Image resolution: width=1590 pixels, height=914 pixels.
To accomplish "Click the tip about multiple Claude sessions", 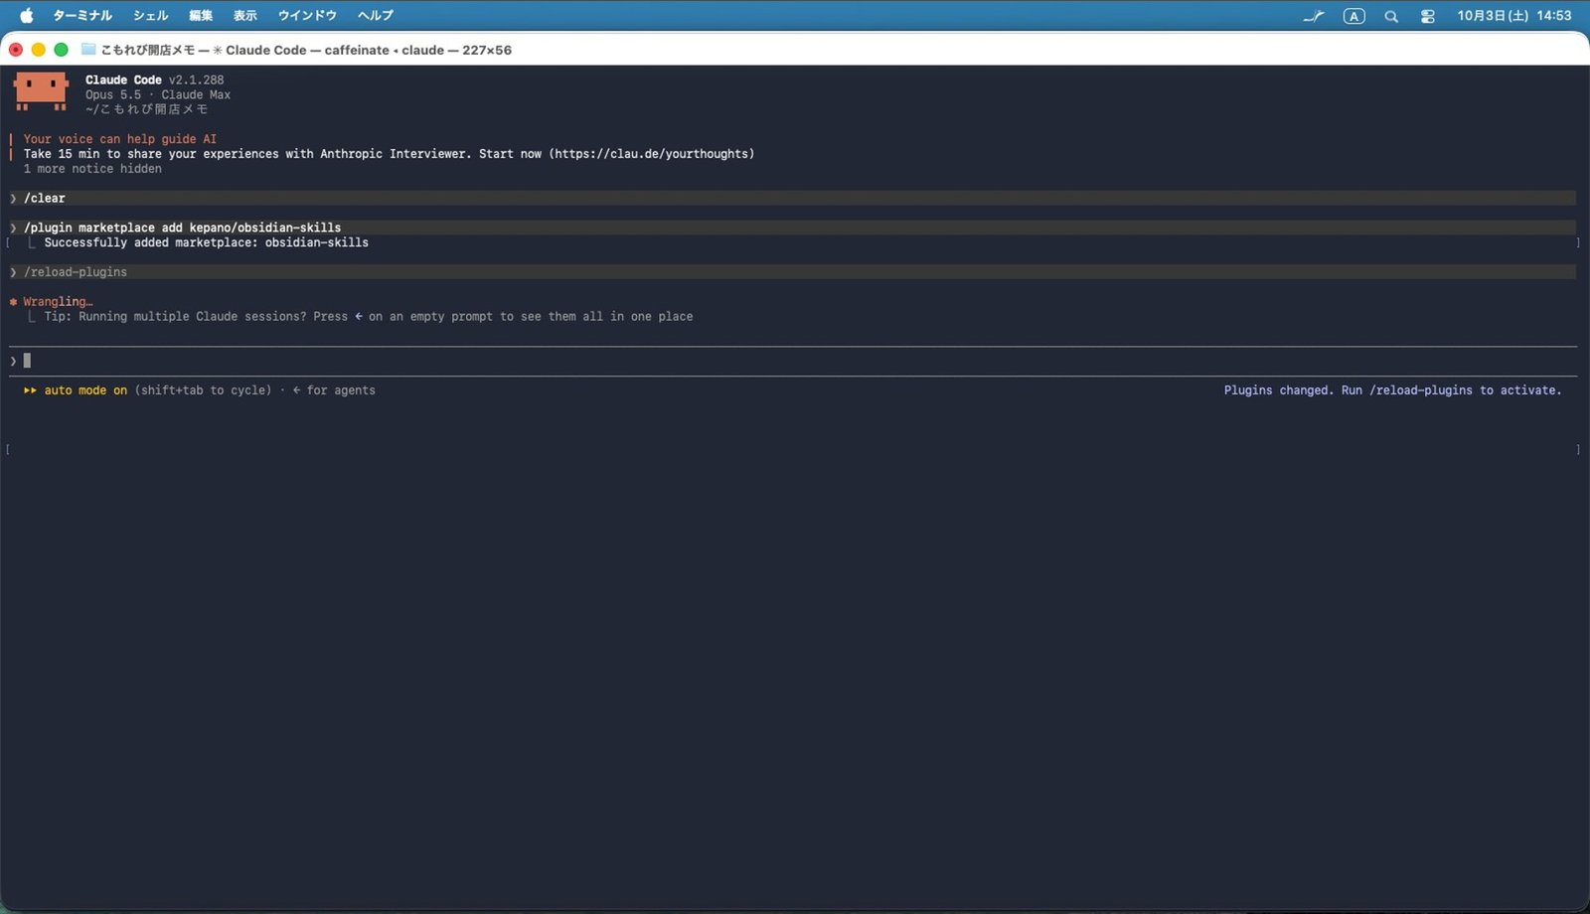I will (369, 317).
